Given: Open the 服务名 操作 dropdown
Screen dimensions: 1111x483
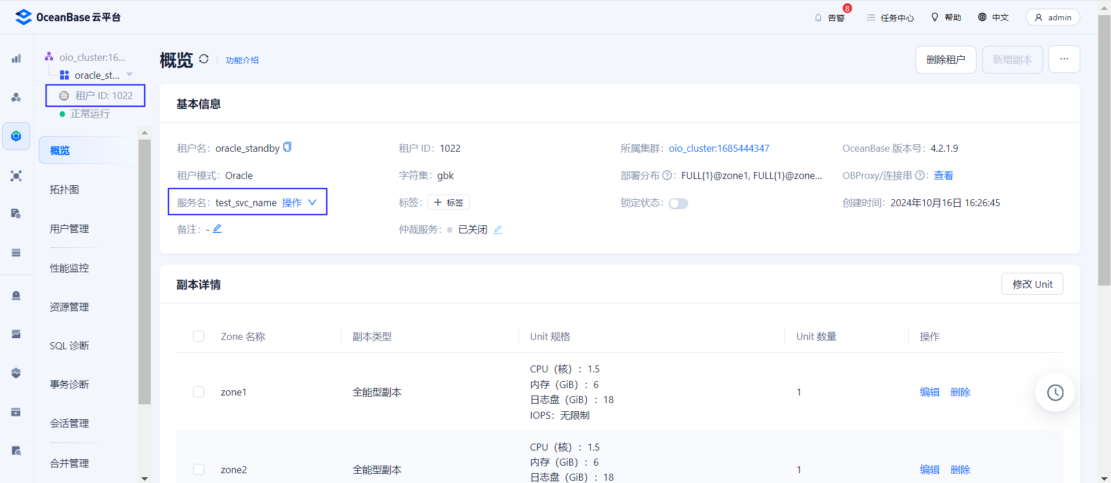Looking at the screenshot, I should pos(299,202).
